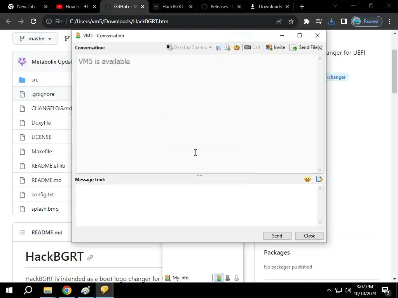Click the Paused profile button
Image resolution: width=398 pixels, height=298 pixels.
(367, 22)
